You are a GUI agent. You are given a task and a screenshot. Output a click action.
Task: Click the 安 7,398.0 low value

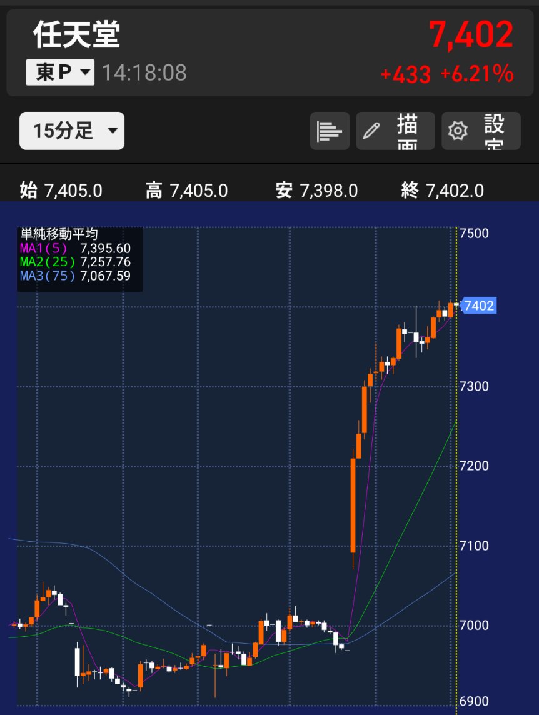pos(317,191)
